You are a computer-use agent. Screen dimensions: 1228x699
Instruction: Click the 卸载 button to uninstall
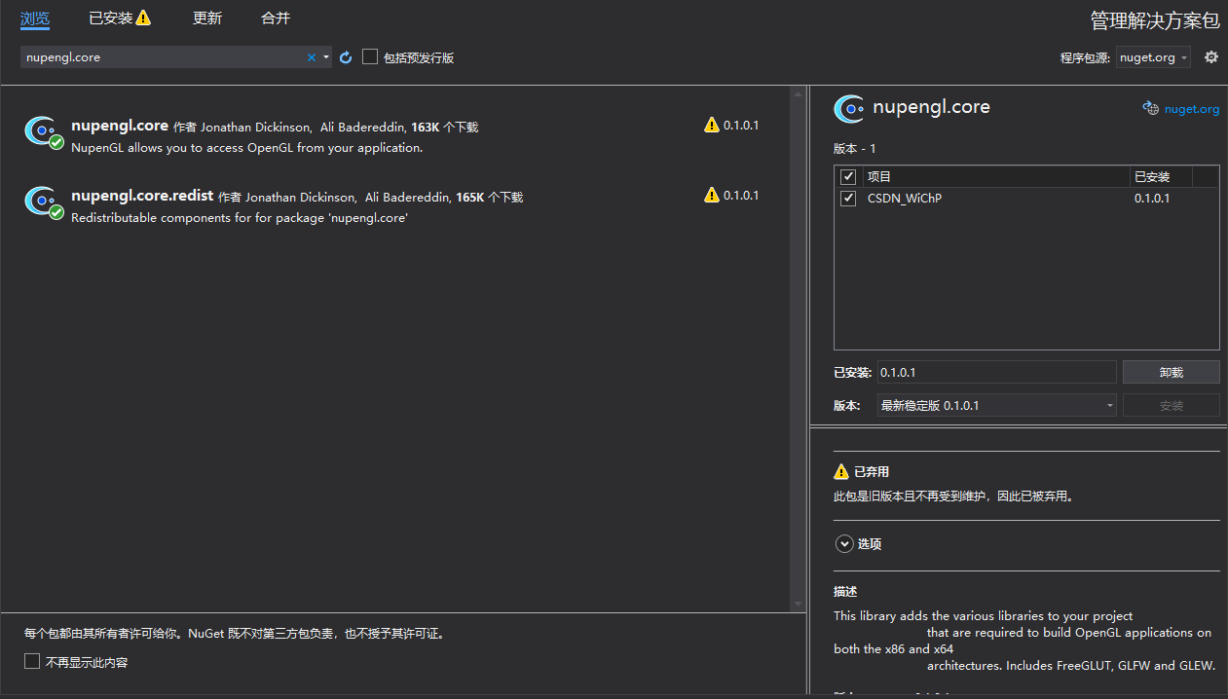(1171, 372)
